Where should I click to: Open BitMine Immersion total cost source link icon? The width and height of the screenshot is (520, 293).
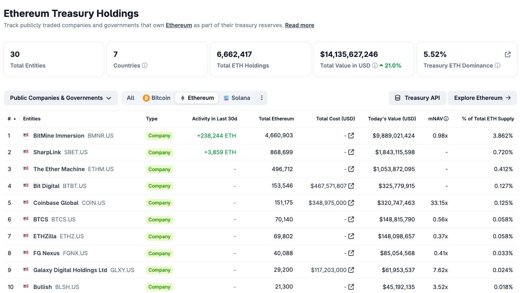(x=351, y=135)
